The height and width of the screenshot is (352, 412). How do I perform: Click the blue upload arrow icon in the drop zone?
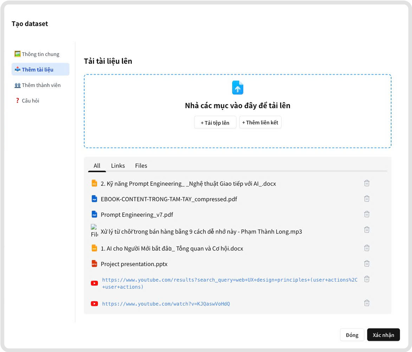pos(237,87)
